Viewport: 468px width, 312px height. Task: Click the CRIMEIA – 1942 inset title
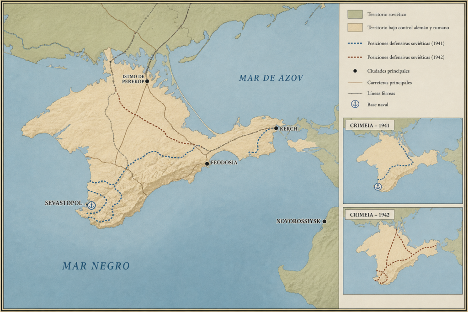pyautogui.click(x=369, y=215)
